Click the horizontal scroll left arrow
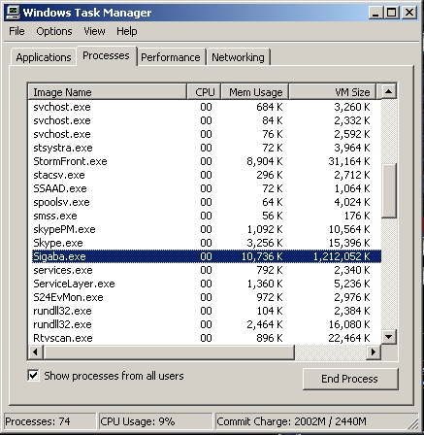 point(36,351)
